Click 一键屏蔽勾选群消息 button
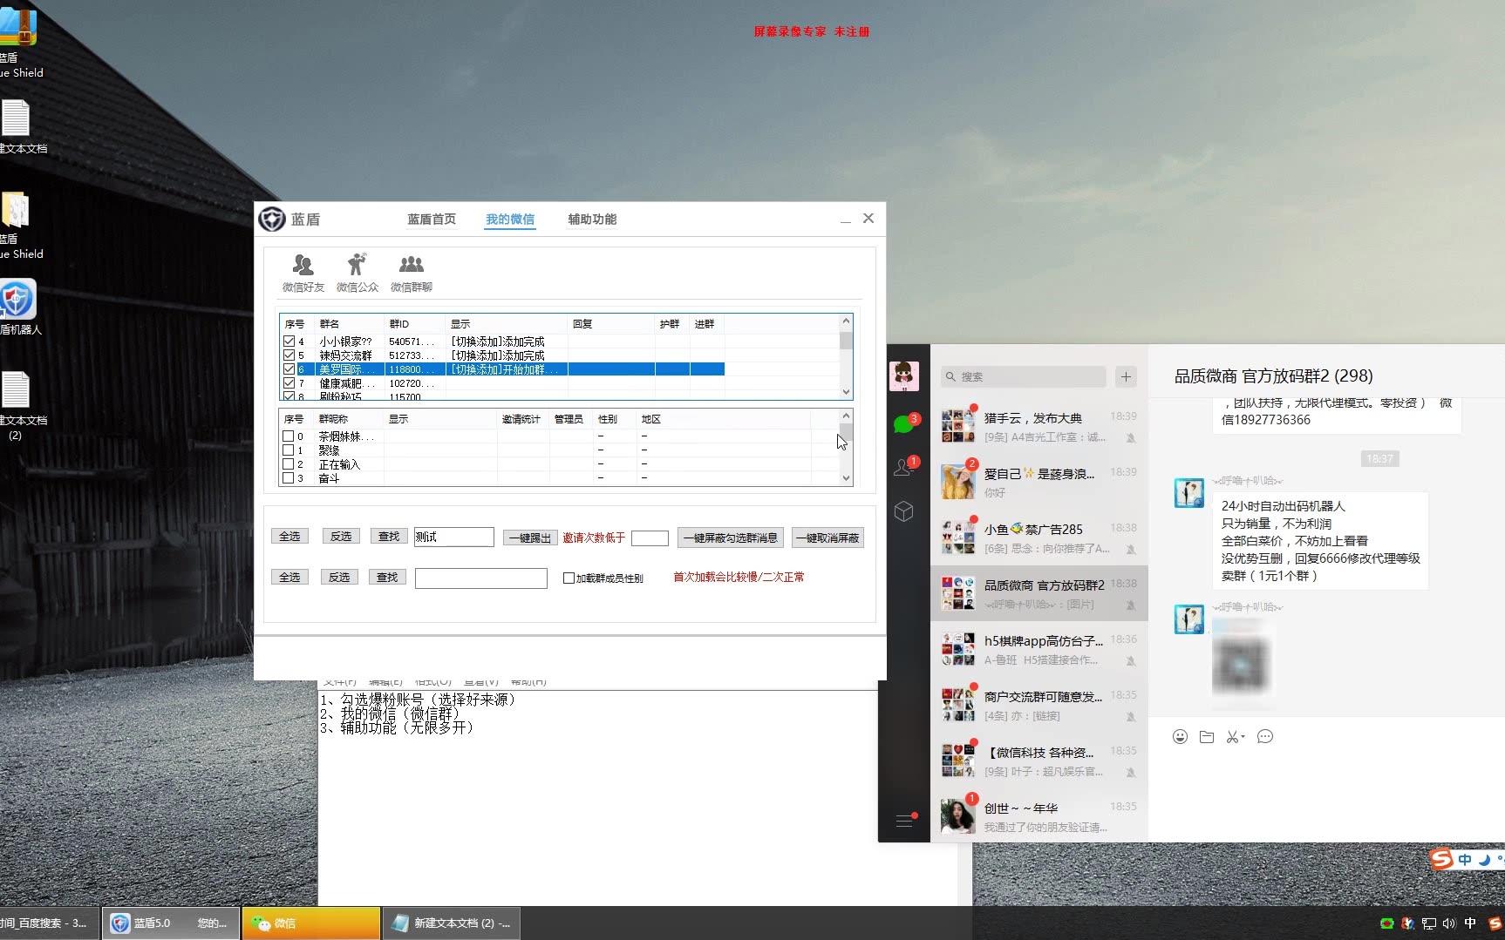Screen dimensions: 1505x940 (730, 538)
